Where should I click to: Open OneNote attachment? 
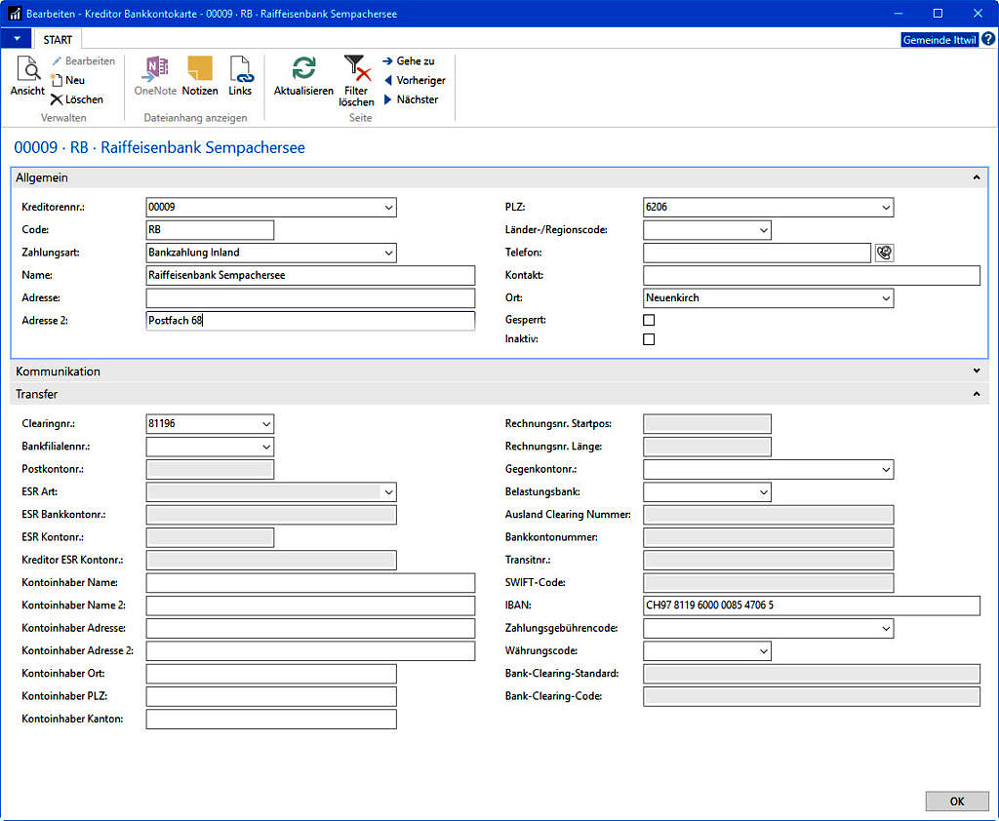click(x=155, y=76)
